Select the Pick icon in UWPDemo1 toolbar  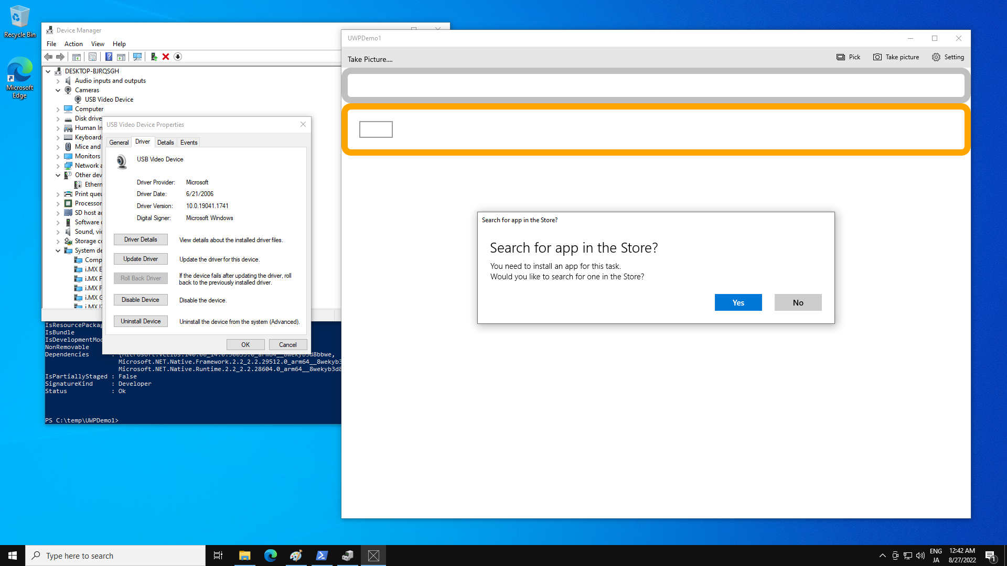click(x=841, y=57)
